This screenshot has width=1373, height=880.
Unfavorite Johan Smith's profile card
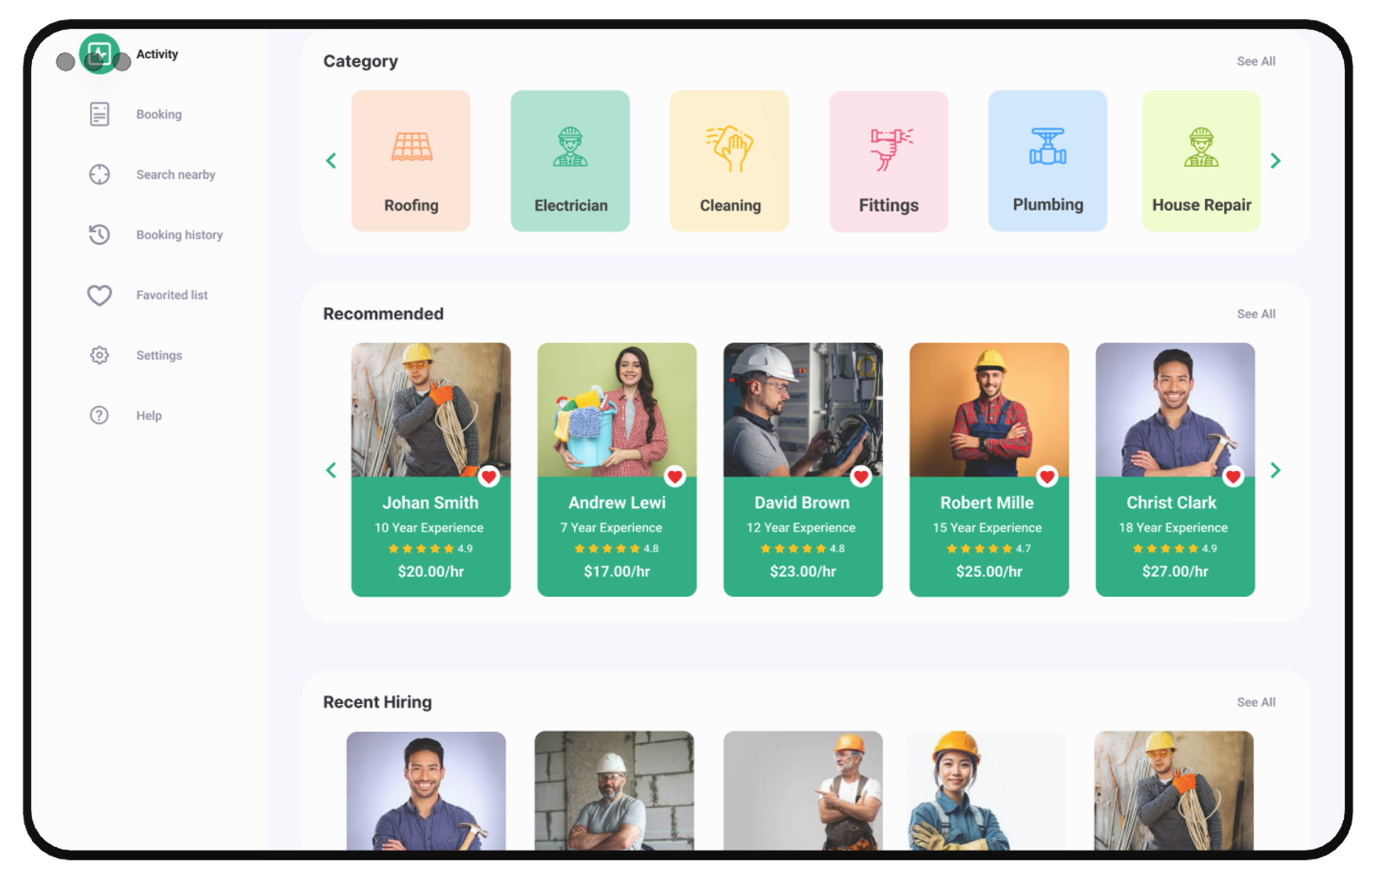tap(490, 477)
